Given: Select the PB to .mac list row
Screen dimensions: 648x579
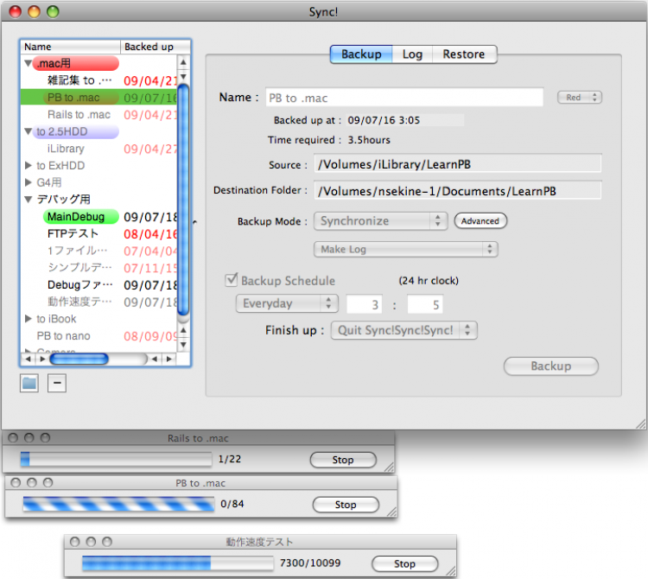Looking at the screenshot, I should 98,98.
